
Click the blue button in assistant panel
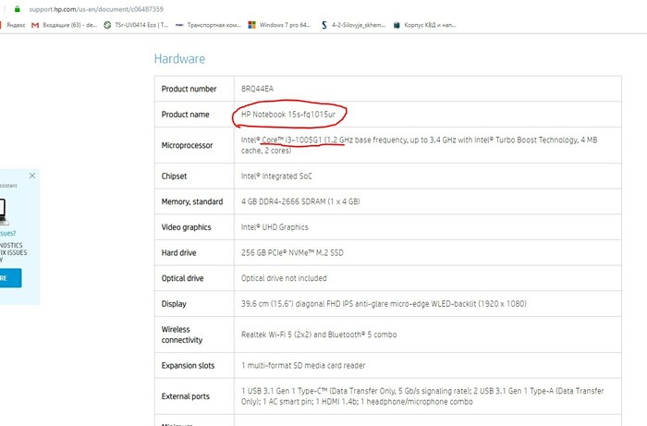coord(9,278)
